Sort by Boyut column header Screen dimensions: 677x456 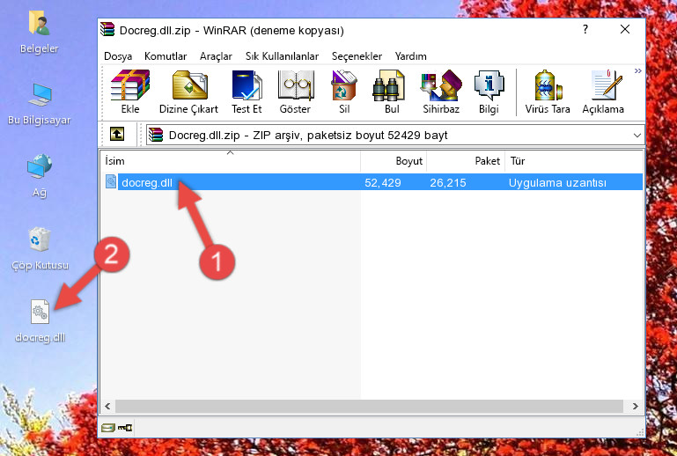(394, 161)
